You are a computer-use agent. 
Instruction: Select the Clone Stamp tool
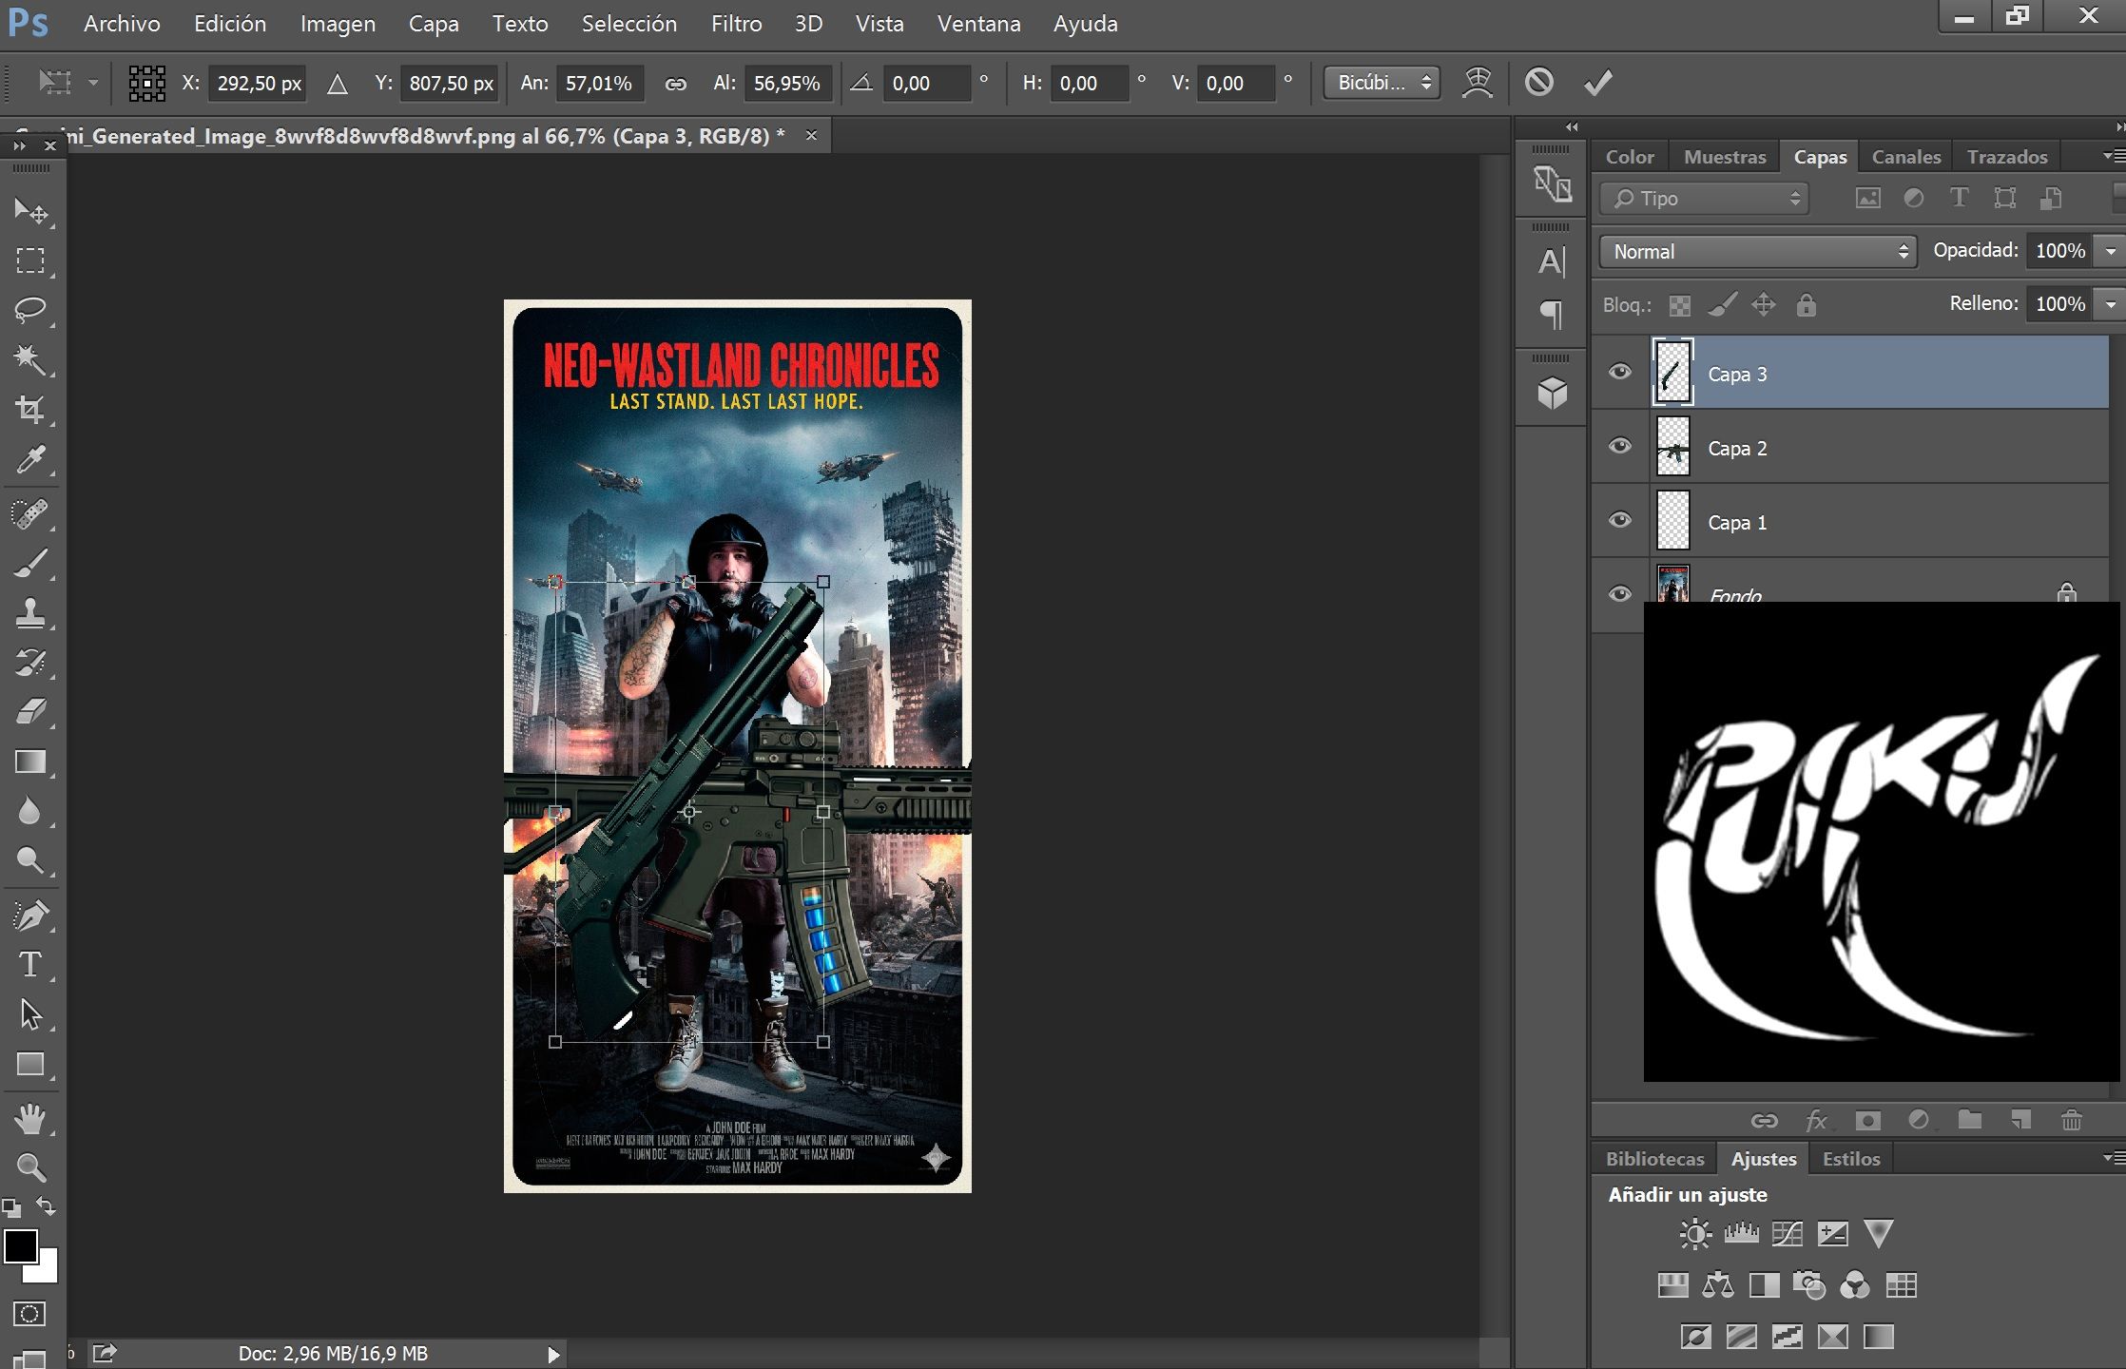coord(30,612)
